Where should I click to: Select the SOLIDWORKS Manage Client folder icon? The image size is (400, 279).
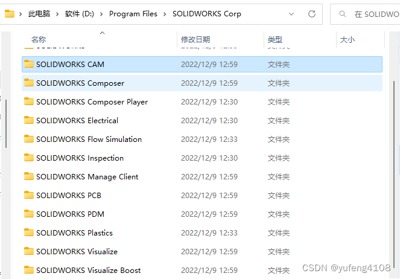29,176
